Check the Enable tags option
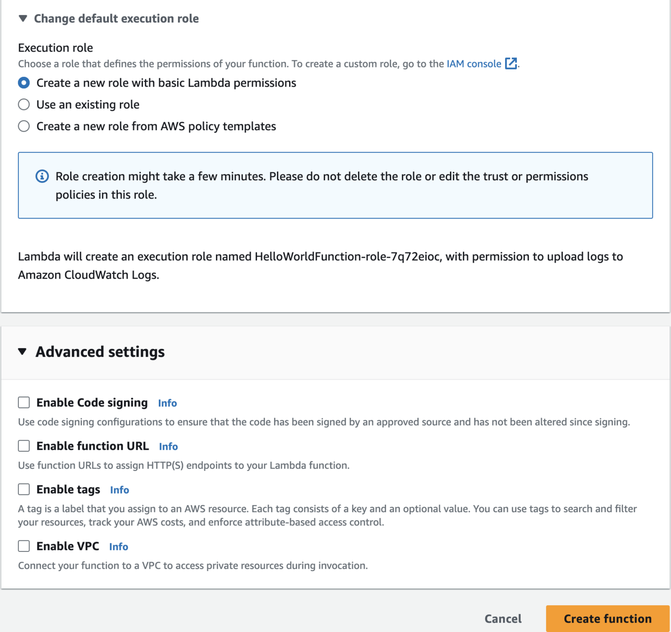Screen dimensions: 671x632 (24, 489)
